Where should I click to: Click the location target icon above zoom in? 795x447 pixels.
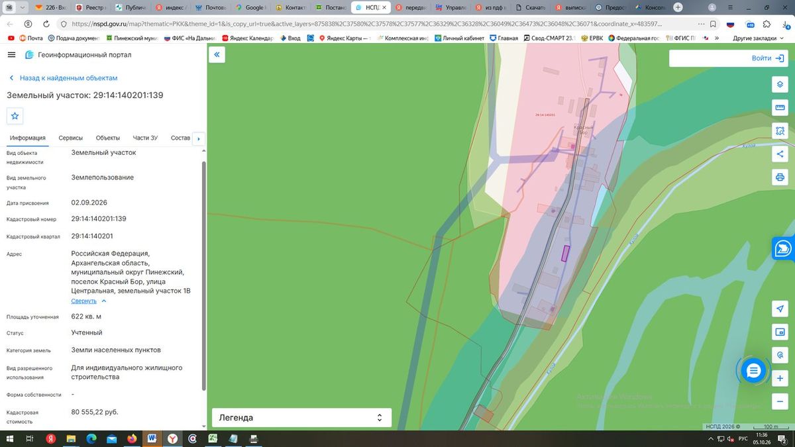point(780,356)
